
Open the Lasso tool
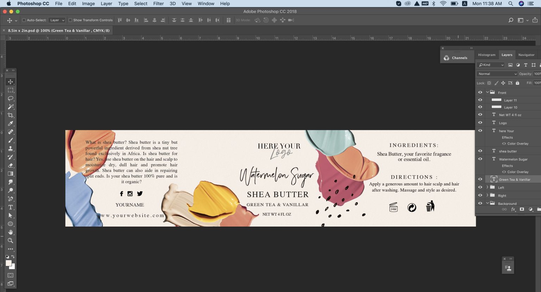click(x=10, y=99)
